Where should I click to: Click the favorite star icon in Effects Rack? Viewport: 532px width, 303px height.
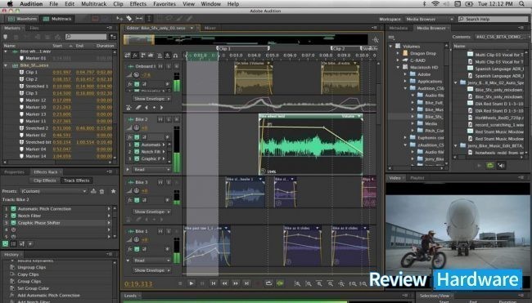[113, 191]
